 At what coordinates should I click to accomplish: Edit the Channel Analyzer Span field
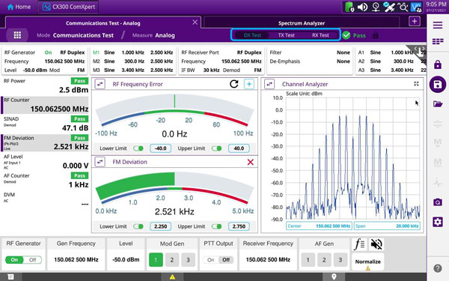pos(387,226)
